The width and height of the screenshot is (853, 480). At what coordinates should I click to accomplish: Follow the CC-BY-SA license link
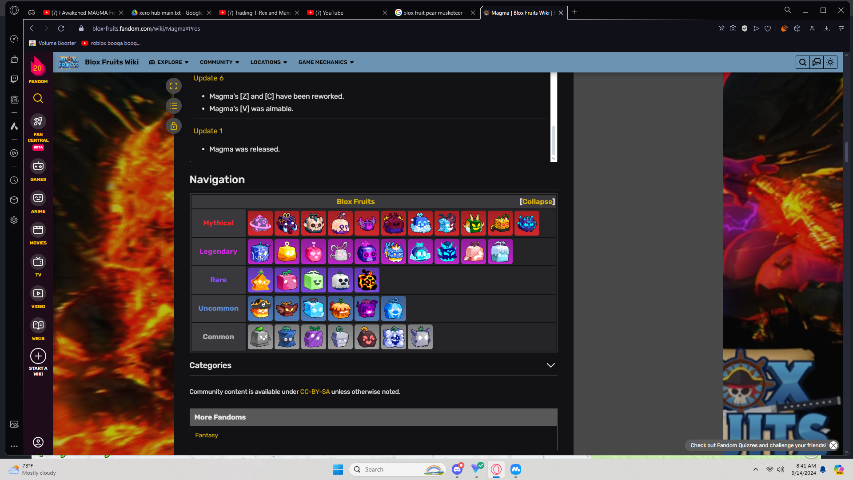315,392
